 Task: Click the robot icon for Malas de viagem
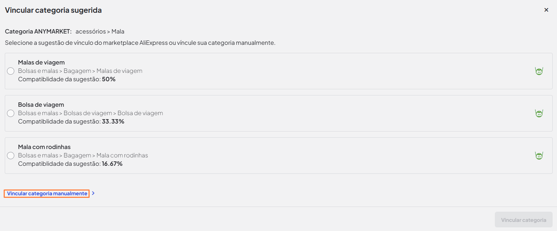(539, 71)
